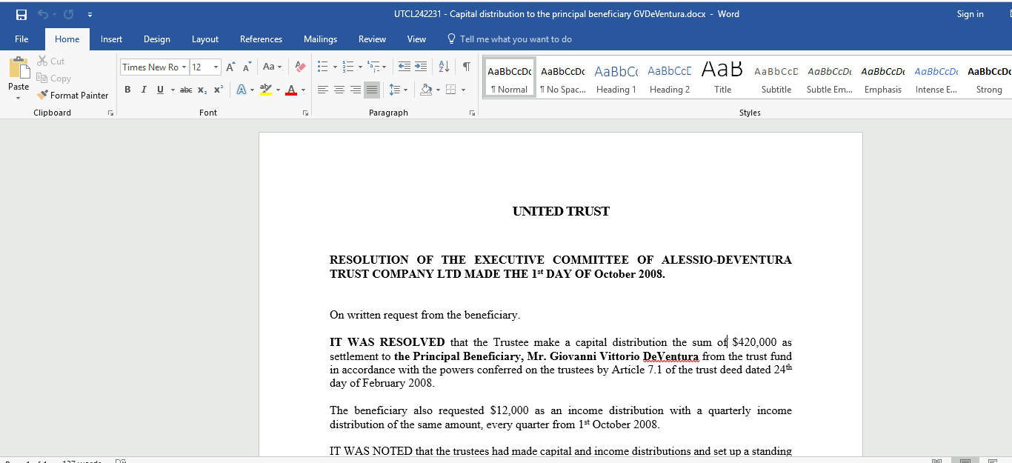
Task: Apply the red font color swatch
Action: 291,90
